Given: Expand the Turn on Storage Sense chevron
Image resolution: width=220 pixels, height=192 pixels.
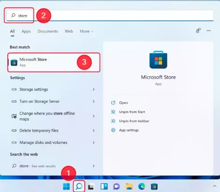Looking at the screenshot, I should coord(93,101).
